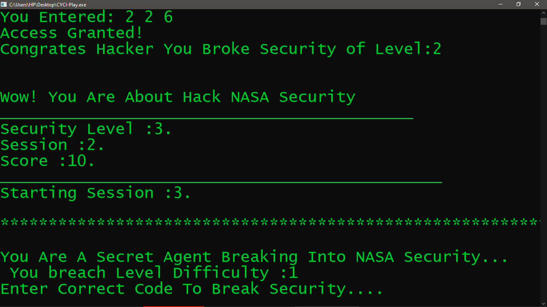Click the vertical scrollbar thumb
The height and width of the screenshot is (307, 547).
pyautogui.click(x=543, y=21)
